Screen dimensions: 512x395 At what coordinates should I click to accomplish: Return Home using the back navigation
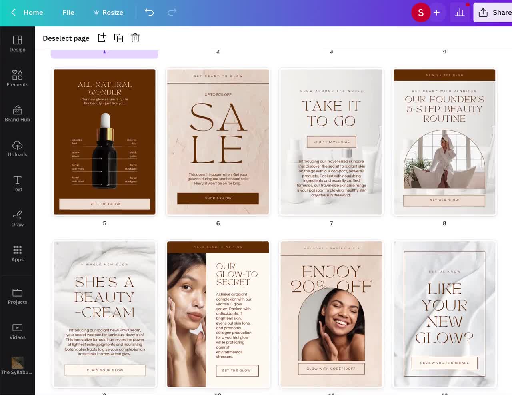[x=26, y=12]
